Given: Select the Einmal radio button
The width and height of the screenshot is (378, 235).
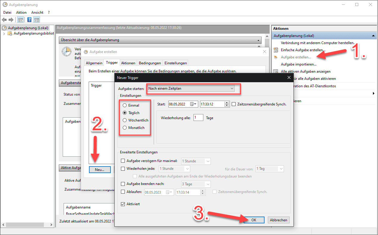Looking at the screenshot, I should (125, 105).
